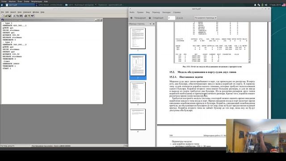This screenshot has height=161, width=286.
Task: Open GPSS Search menu
Action: pos(13,12)
